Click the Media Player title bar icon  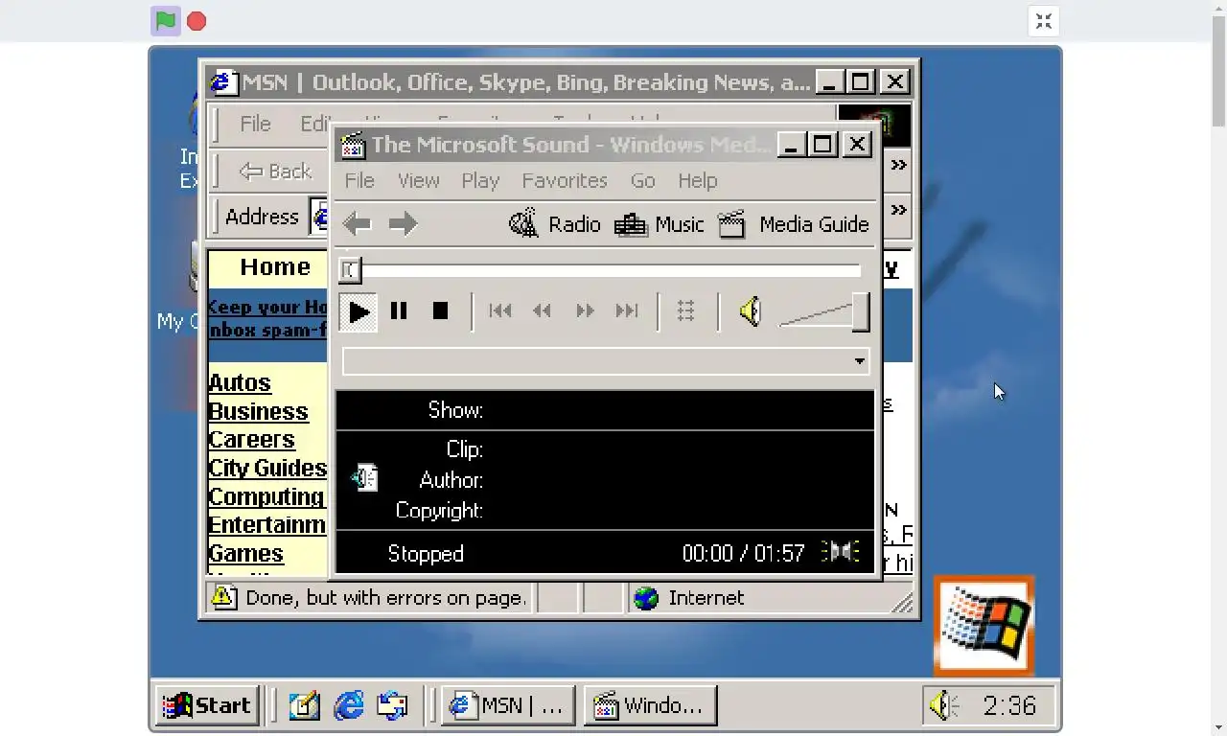[353, 145]
